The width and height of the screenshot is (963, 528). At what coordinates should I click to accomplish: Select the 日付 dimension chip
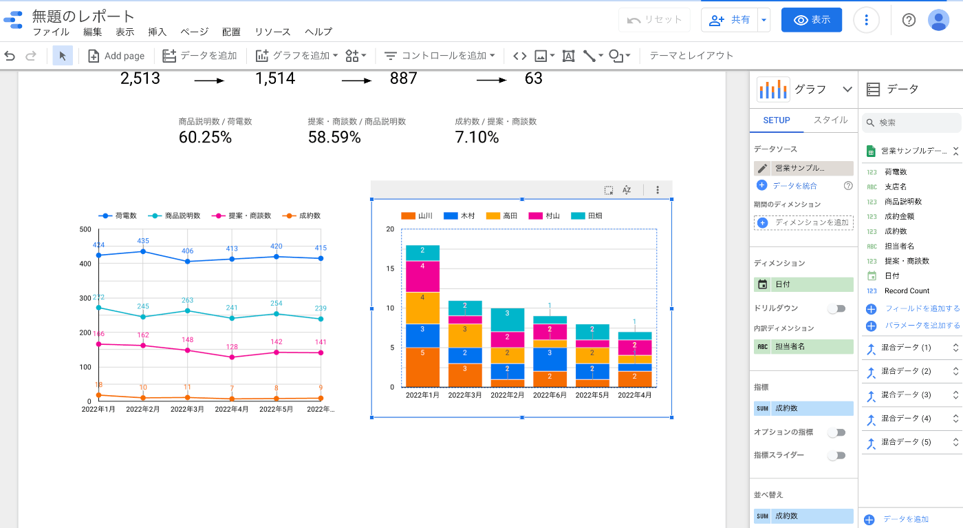[803, 284]
